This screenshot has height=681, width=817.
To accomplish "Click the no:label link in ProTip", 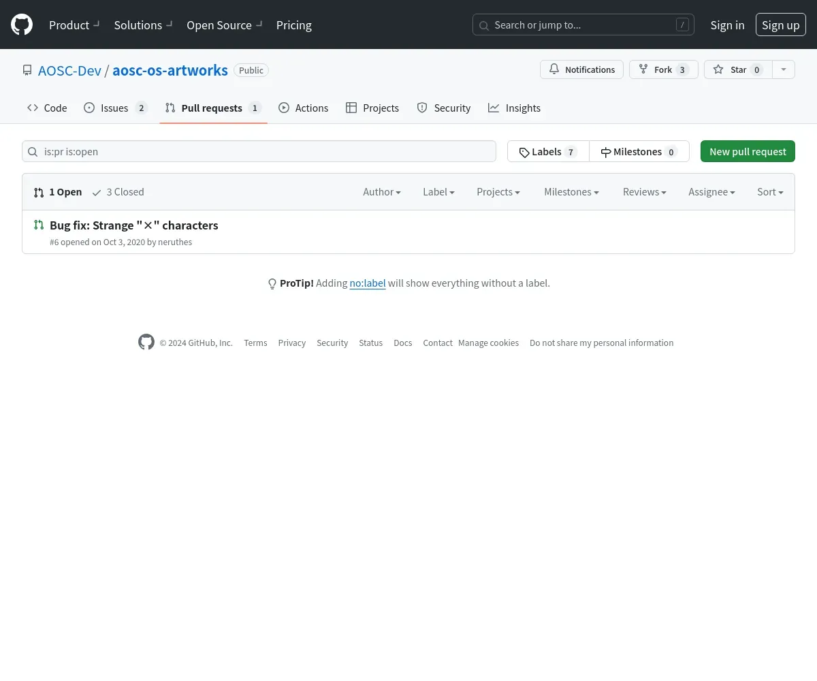I will (x=368, y=283).
